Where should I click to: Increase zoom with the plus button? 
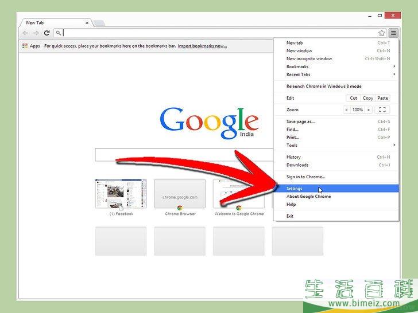(x=369, y=109)
